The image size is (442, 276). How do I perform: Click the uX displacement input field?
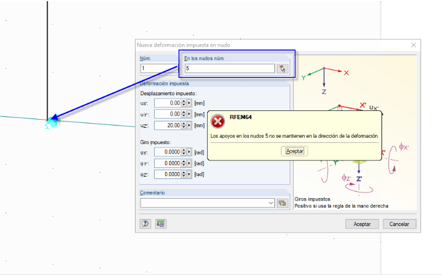pos(167,103)
